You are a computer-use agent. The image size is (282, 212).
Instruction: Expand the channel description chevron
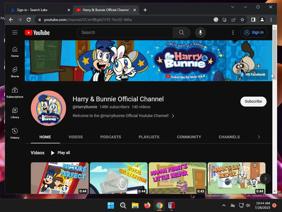[x=173, y=116]
